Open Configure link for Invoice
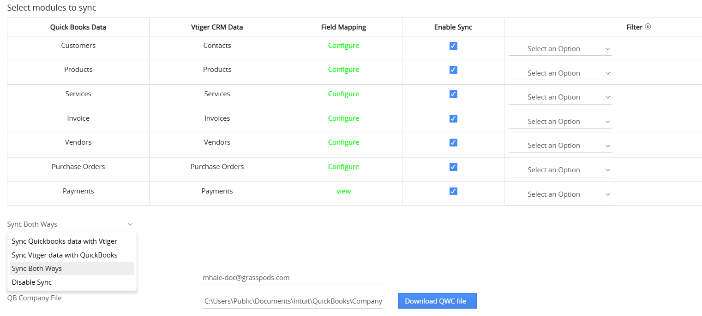This screenshot has width=702, height=316. (343, 118)
